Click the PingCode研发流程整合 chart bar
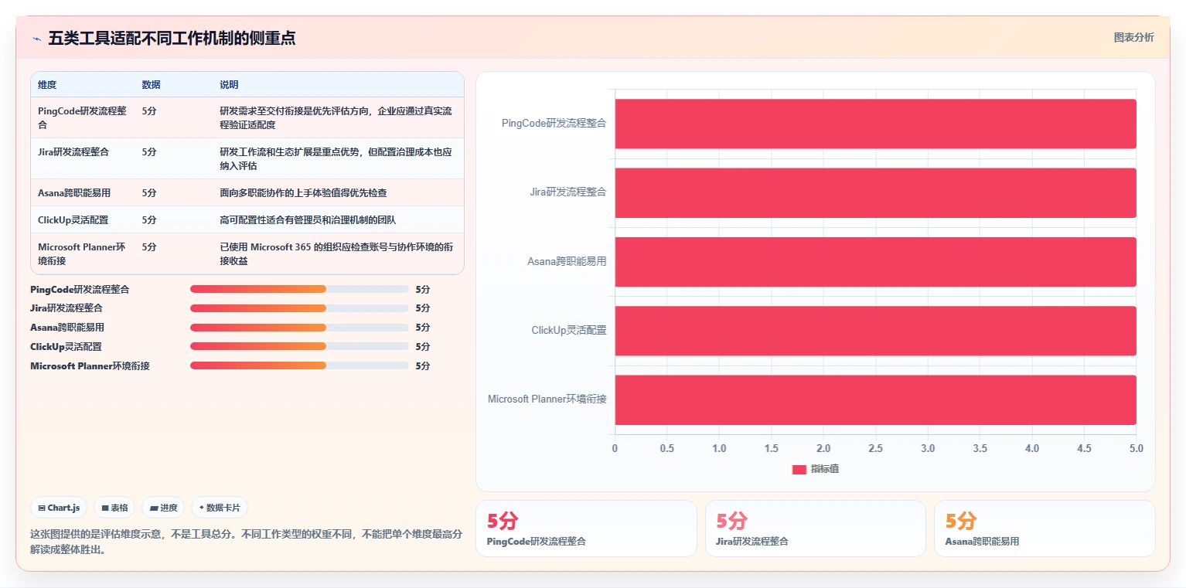This screenshot has height=588, width=1186. point(875,124)
